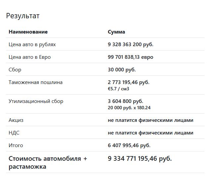Select the 3 604 800 руб. amount
The height and width of the screenshot is (176, 214).
click(125, 101)
